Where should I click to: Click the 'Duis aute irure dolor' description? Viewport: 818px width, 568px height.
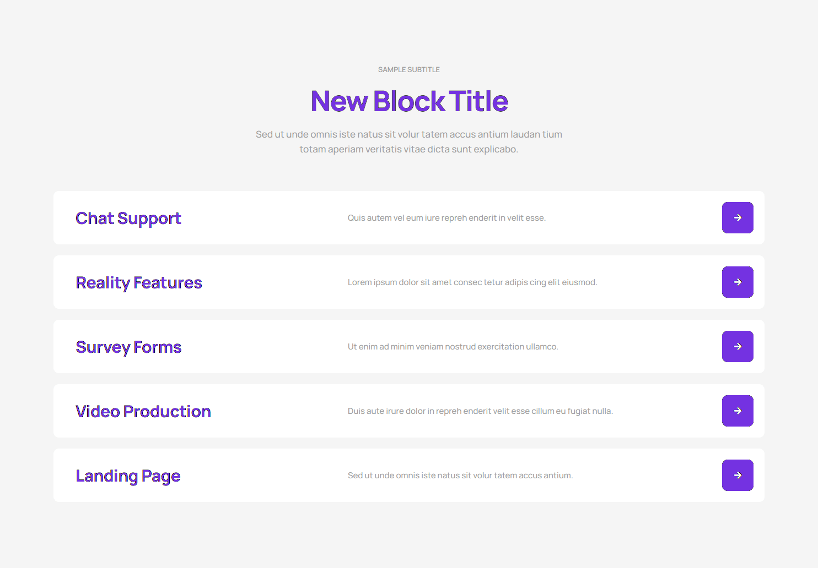click(x=480, y=411)
